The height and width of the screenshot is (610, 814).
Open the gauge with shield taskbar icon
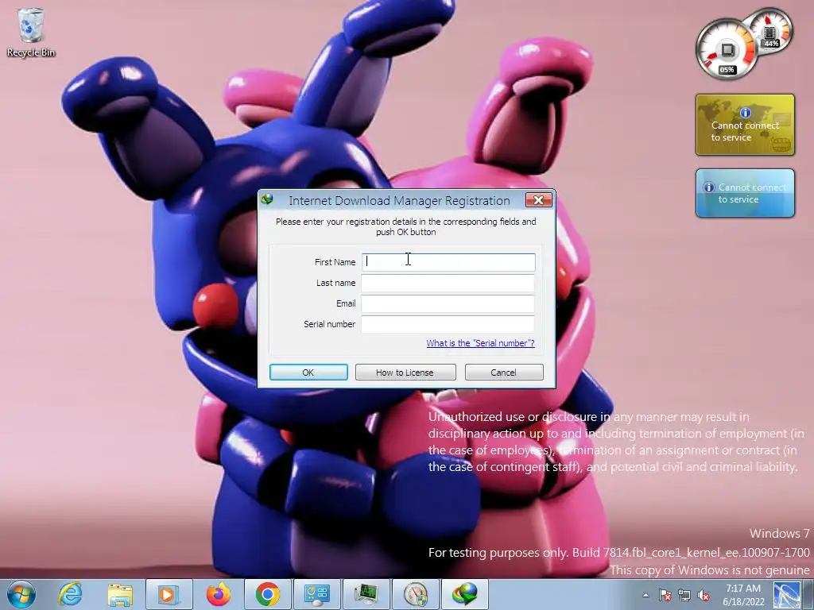(x=415, y=594)
